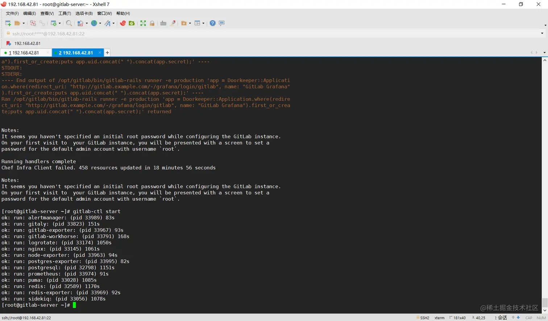Click the new folder plus icon
This screenshot has height=321, width=548.
[184, 23]
